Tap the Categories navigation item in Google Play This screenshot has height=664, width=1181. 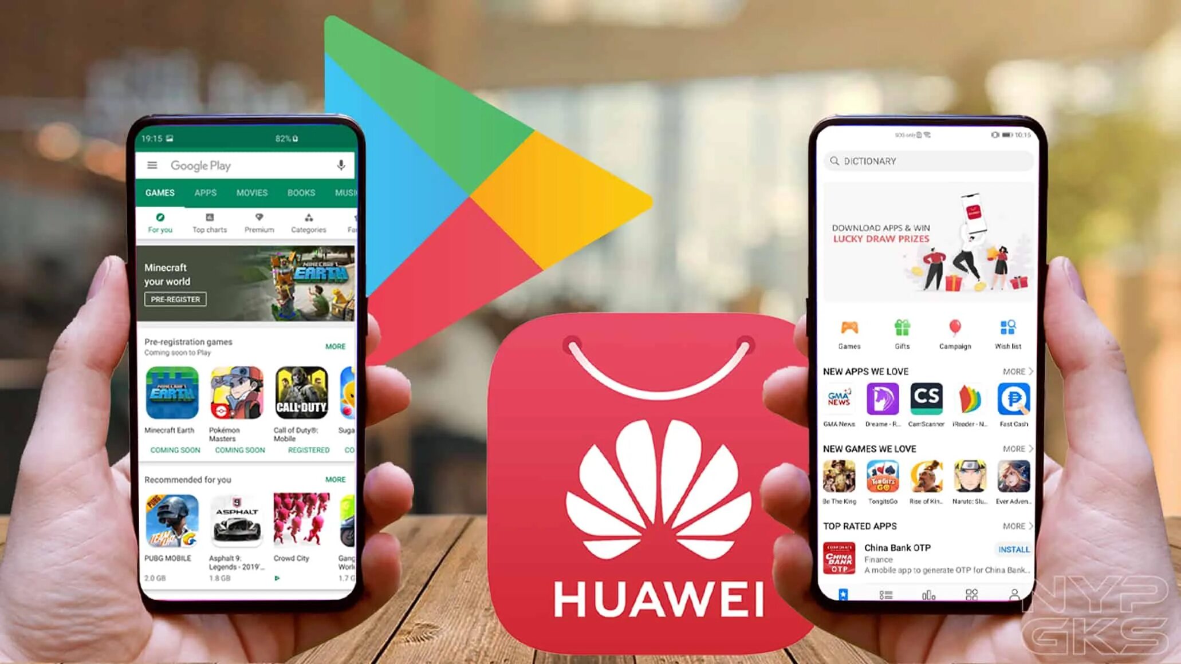309,224
